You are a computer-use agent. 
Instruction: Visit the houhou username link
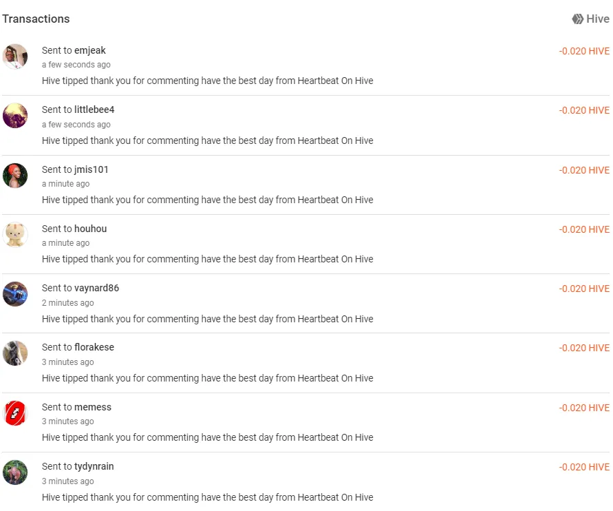pyautogui.click(x=91, y=229)
